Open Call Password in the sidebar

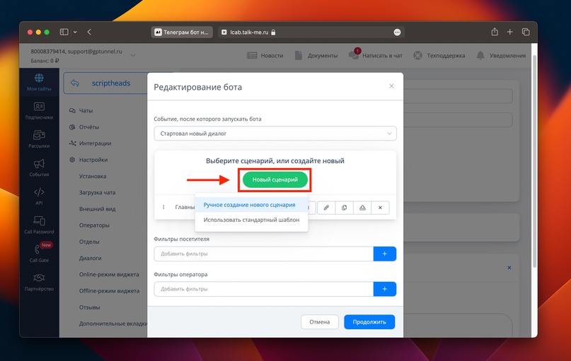pyautogui.click(x=39, y=225)
